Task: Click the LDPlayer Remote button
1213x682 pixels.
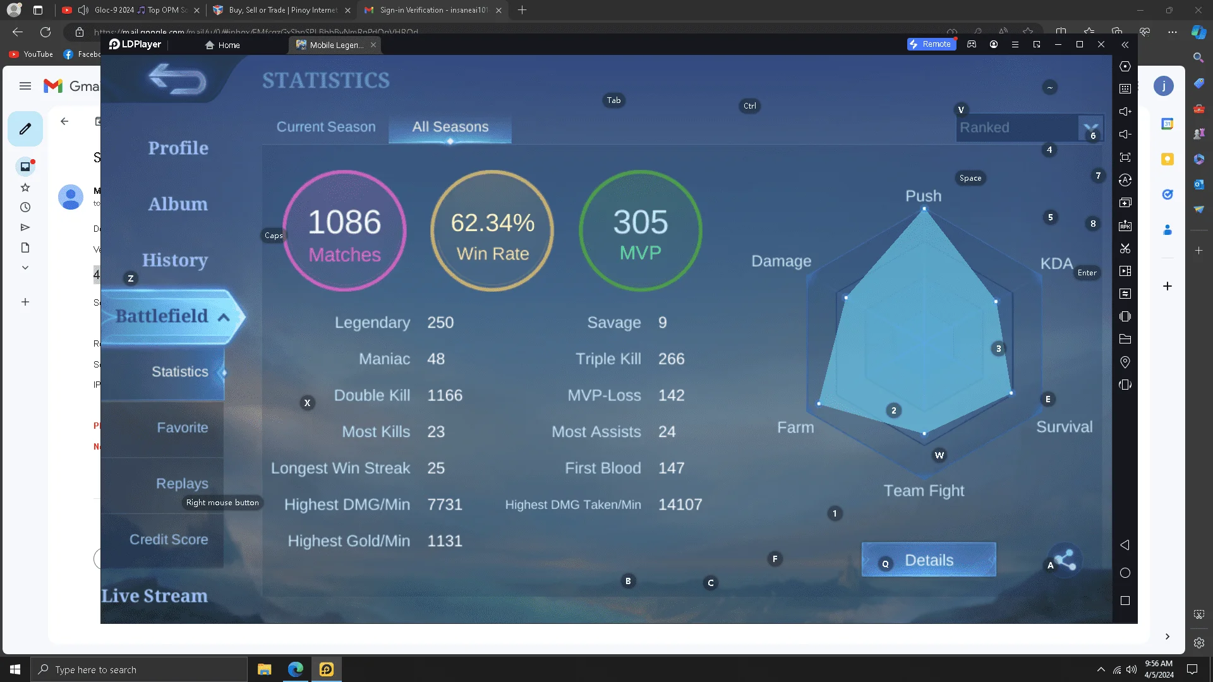Action: [x=931, y=44]
